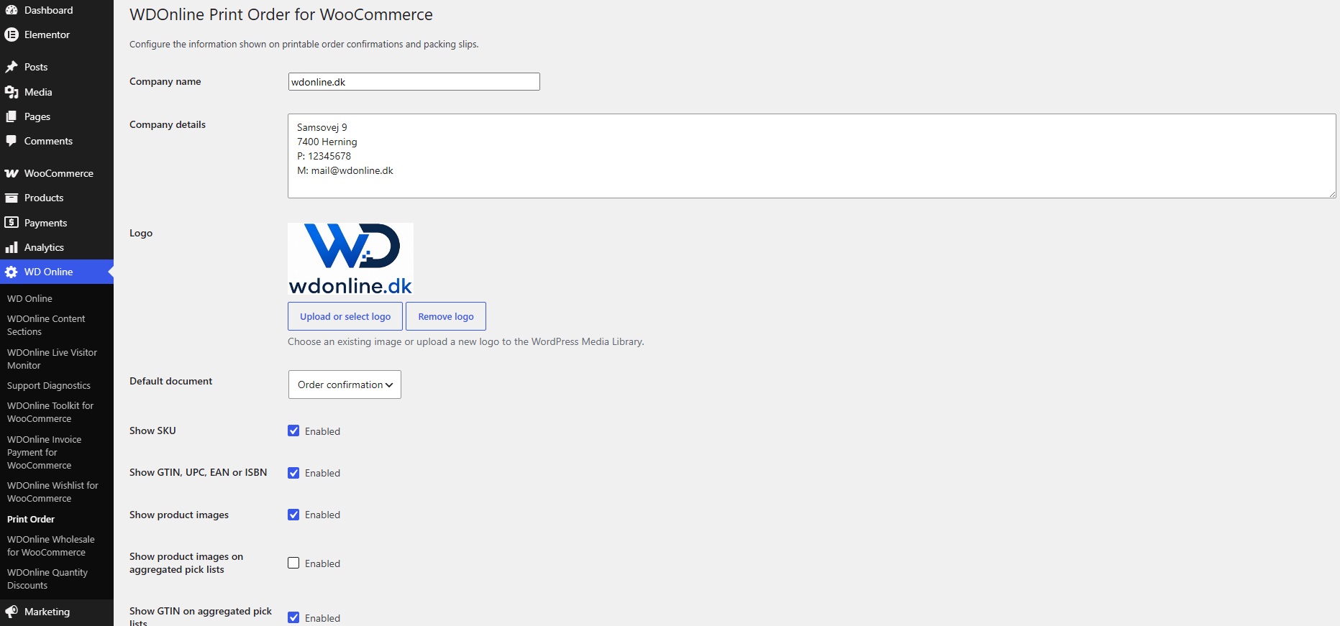
Task: Click the WooCommerce logo icon
Action: [12, 173]
